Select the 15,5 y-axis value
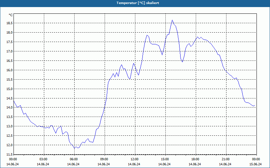 click(x=9, y=80)
